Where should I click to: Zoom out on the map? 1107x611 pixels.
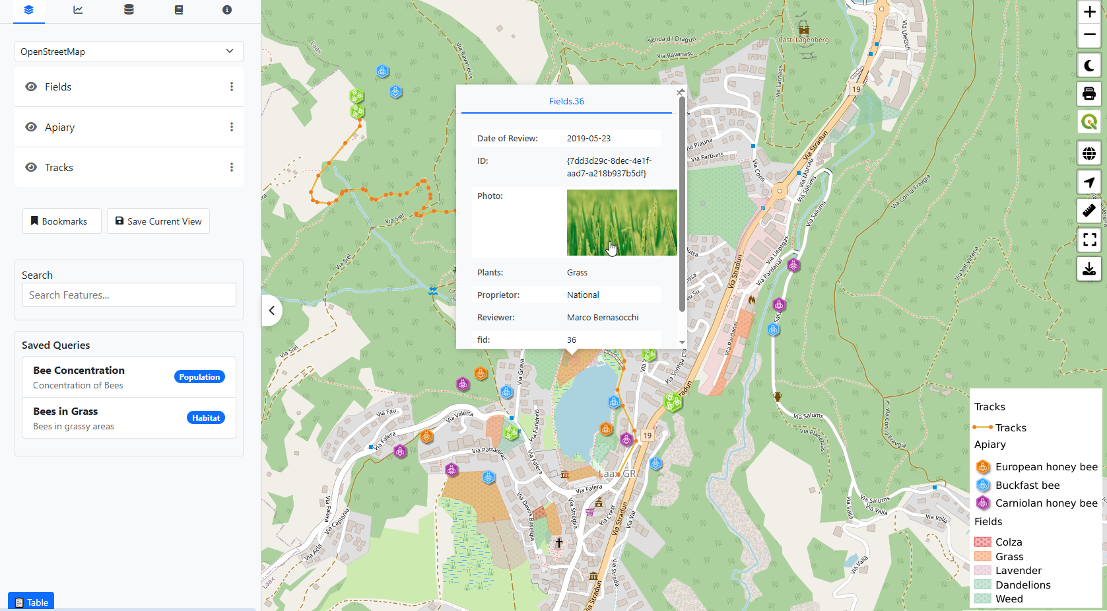[x=1089, y=35]
